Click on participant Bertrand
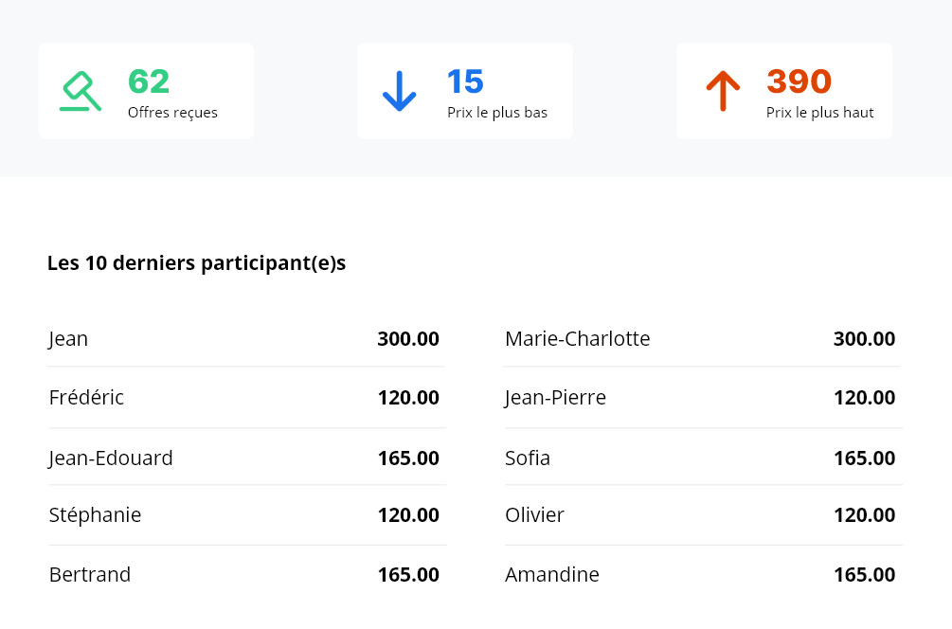Screen dimensions: 952x629 click(90, 575)
